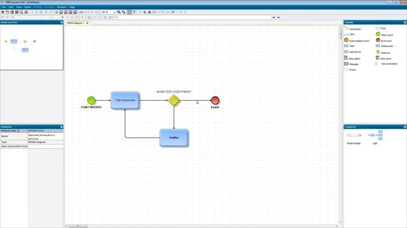Viewport: 407px width, 228px height.
Task: Open the Insert menu
Action: pyautogui.click(x=27, y=7)
